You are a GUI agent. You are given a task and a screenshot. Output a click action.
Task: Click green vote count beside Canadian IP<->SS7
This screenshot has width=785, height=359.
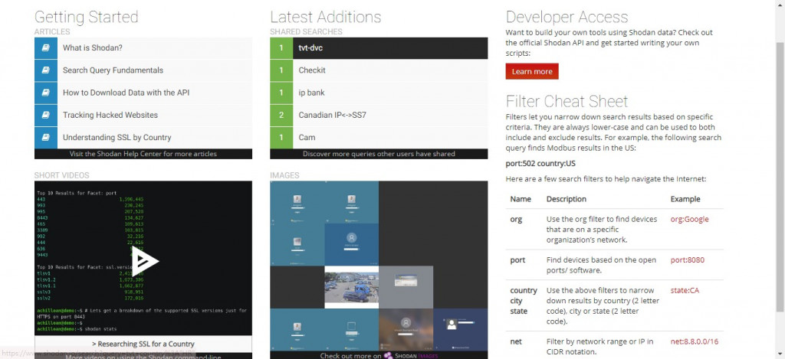point(281,115)
